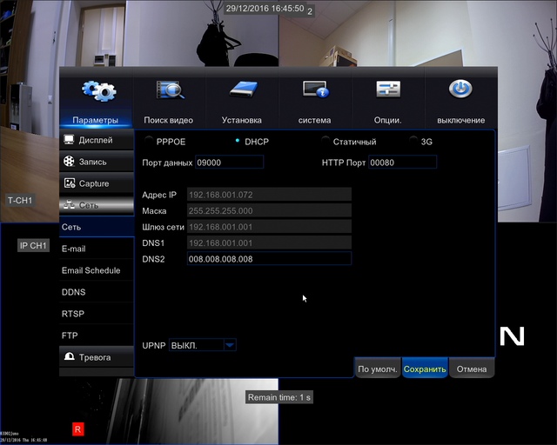Select the Сеть submenu item

[x=97, y=227]
